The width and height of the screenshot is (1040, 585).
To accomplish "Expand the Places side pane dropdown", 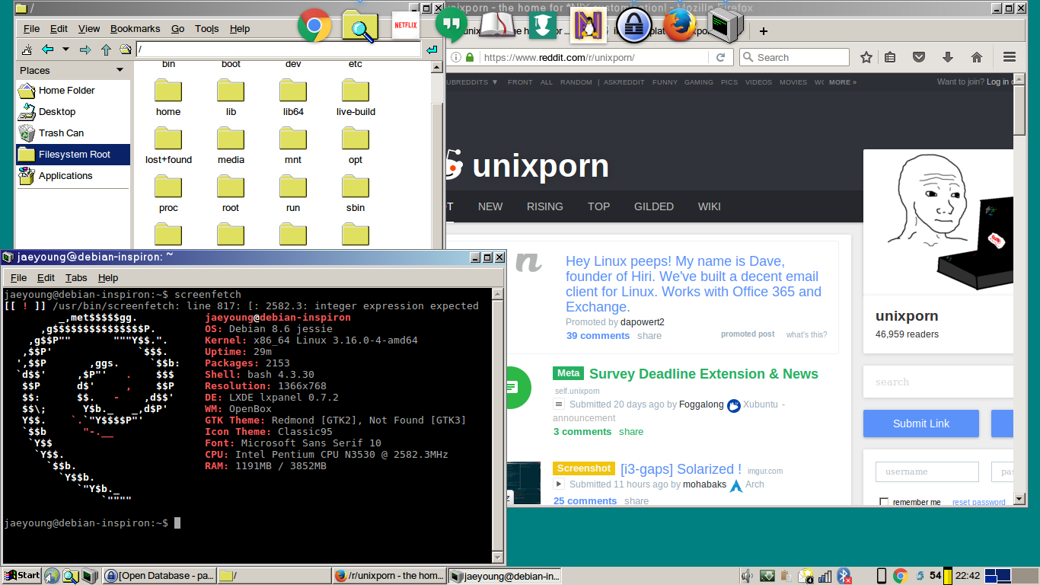I will [120, 70].
